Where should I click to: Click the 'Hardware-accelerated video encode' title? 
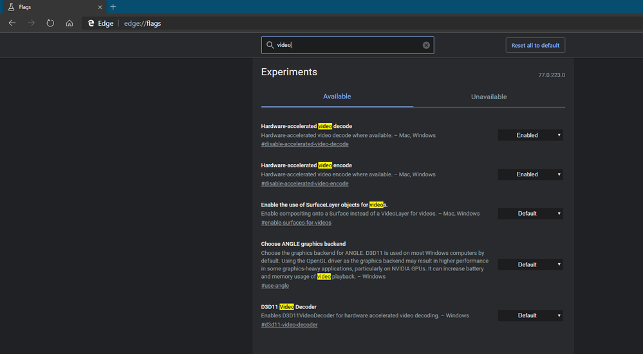[x=306, y=165]
